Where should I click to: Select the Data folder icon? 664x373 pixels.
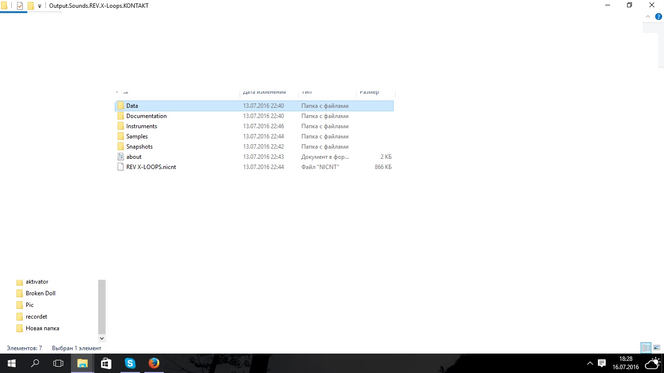(121, 105)
